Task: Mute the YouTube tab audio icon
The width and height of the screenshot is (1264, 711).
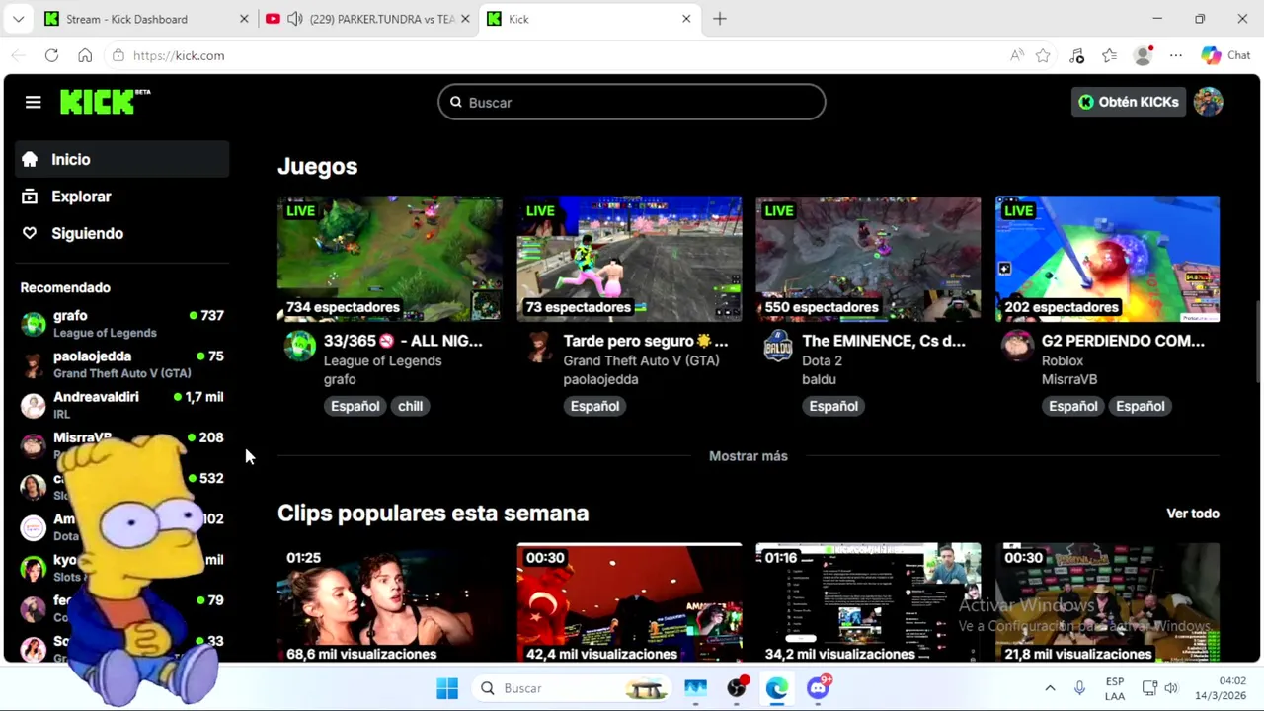Action: point(294,19)
